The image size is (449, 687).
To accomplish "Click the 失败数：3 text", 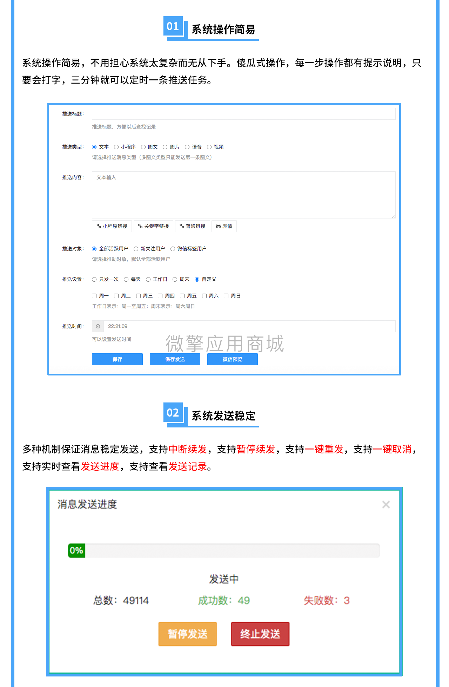I will [327, 601].
